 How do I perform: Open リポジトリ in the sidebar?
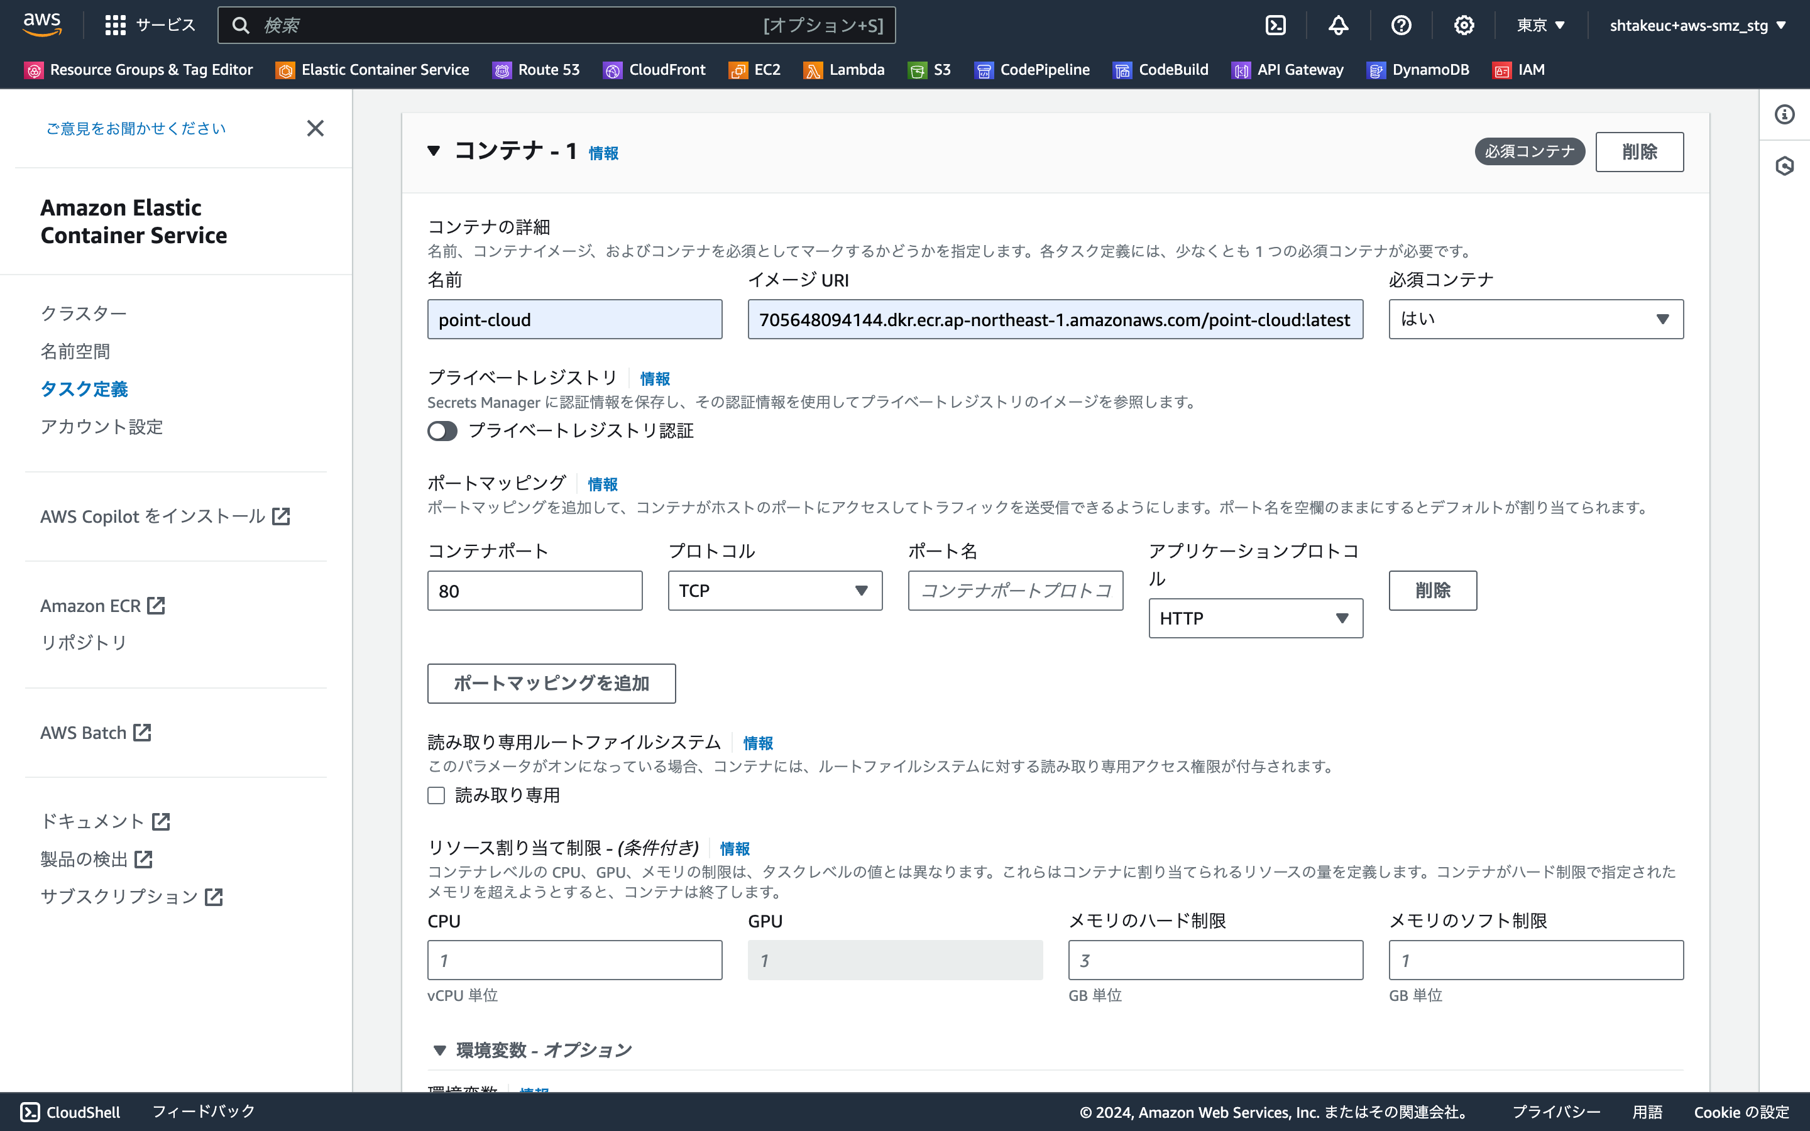coord(84,643)
